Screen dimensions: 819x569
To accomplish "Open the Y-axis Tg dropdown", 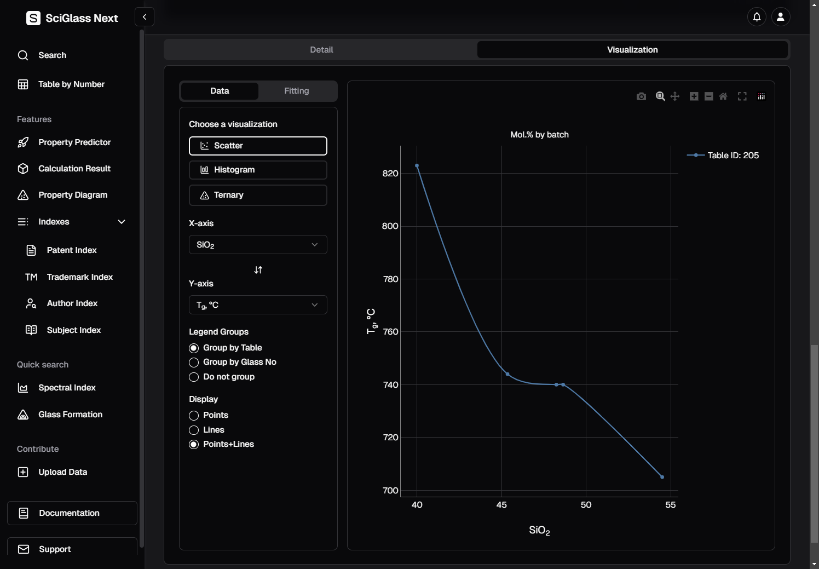I will coord(258,305).
